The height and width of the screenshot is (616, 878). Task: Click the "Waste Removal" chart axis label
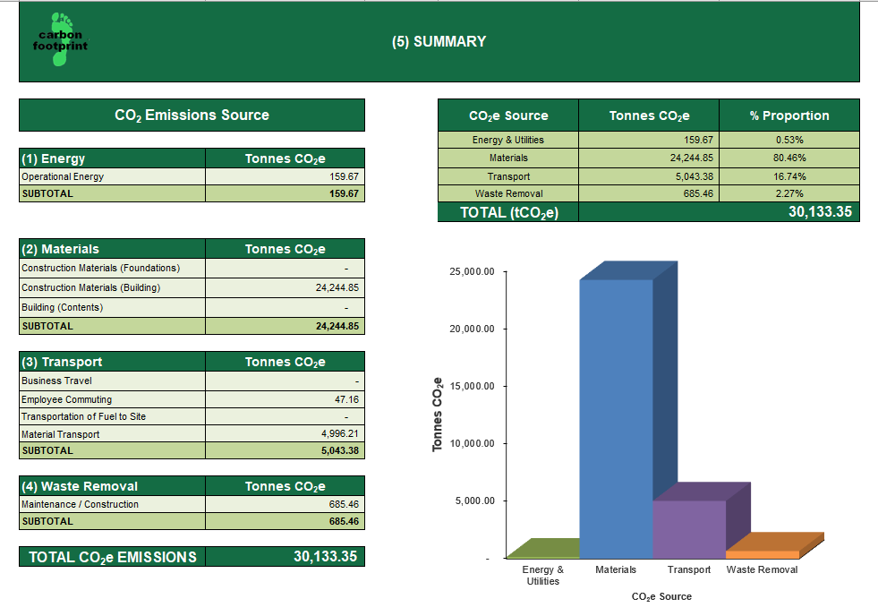click(762, 569)
